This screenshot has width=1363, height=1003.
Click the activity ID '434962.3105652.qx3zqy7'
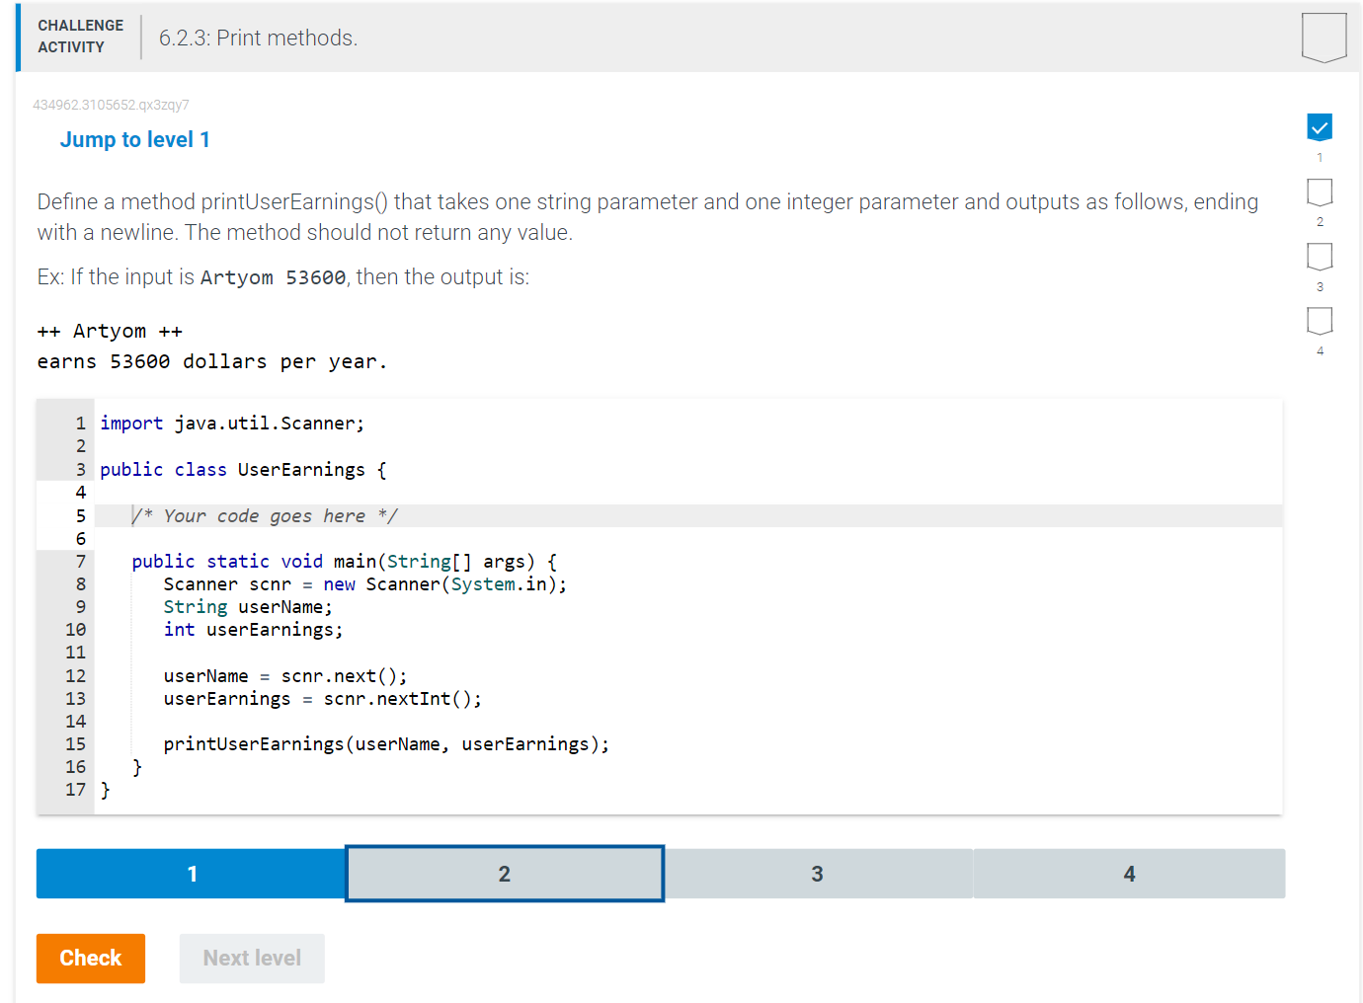111,105
